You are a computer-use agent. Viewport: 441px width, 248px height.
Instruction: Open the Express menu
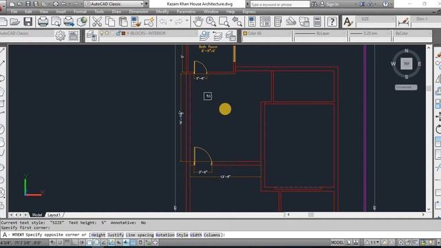pos(249,12)
